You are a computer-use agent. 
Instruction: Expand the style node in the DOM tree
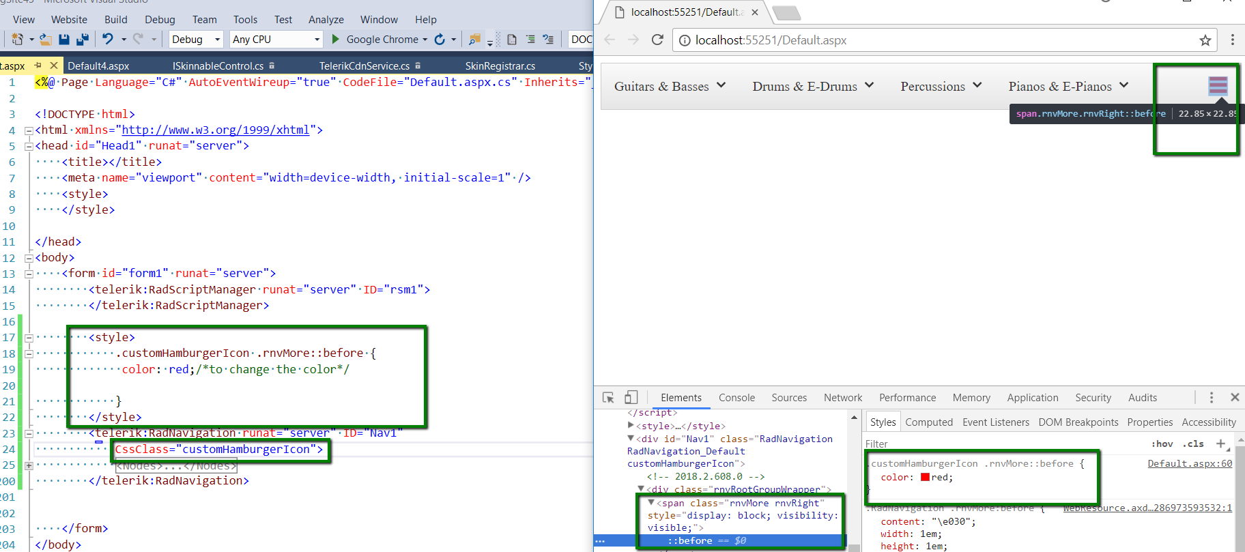pos(631,425)
